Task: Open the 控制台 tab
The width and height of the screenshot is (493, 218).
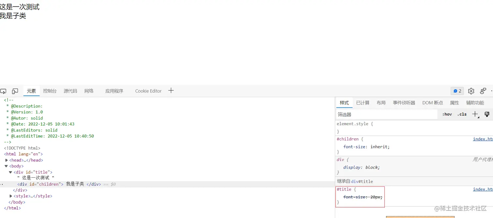Action: 50,91
